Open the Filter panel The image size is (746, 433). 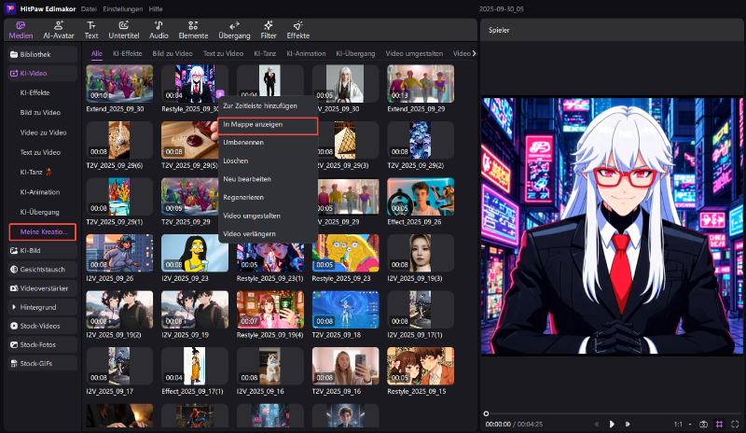[x=269, y=30]
